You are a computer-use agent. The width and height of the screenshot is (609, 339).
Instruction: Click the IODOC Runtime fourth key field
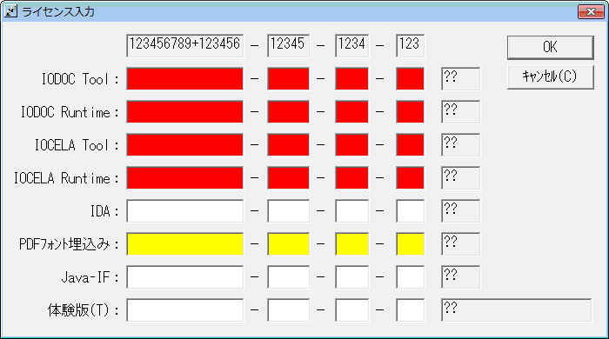[410, 112]
